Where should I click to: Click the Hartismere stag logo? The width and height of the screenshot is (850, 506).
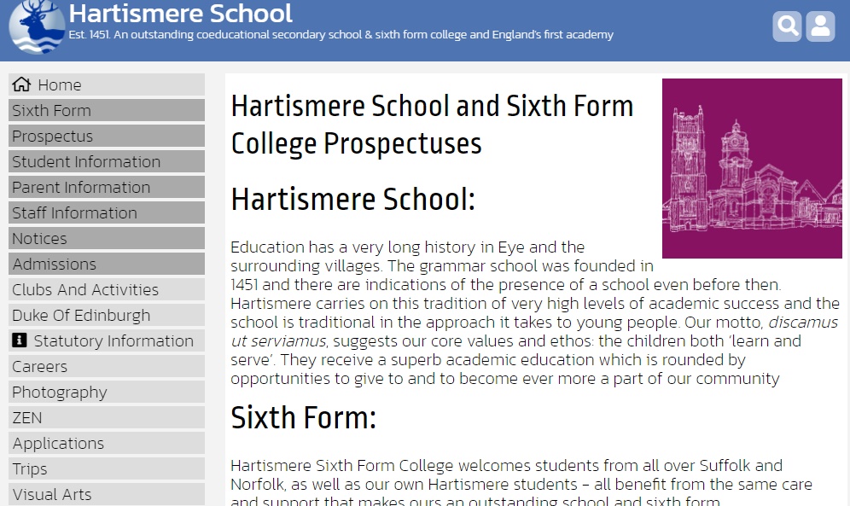[x=37, y=26]
